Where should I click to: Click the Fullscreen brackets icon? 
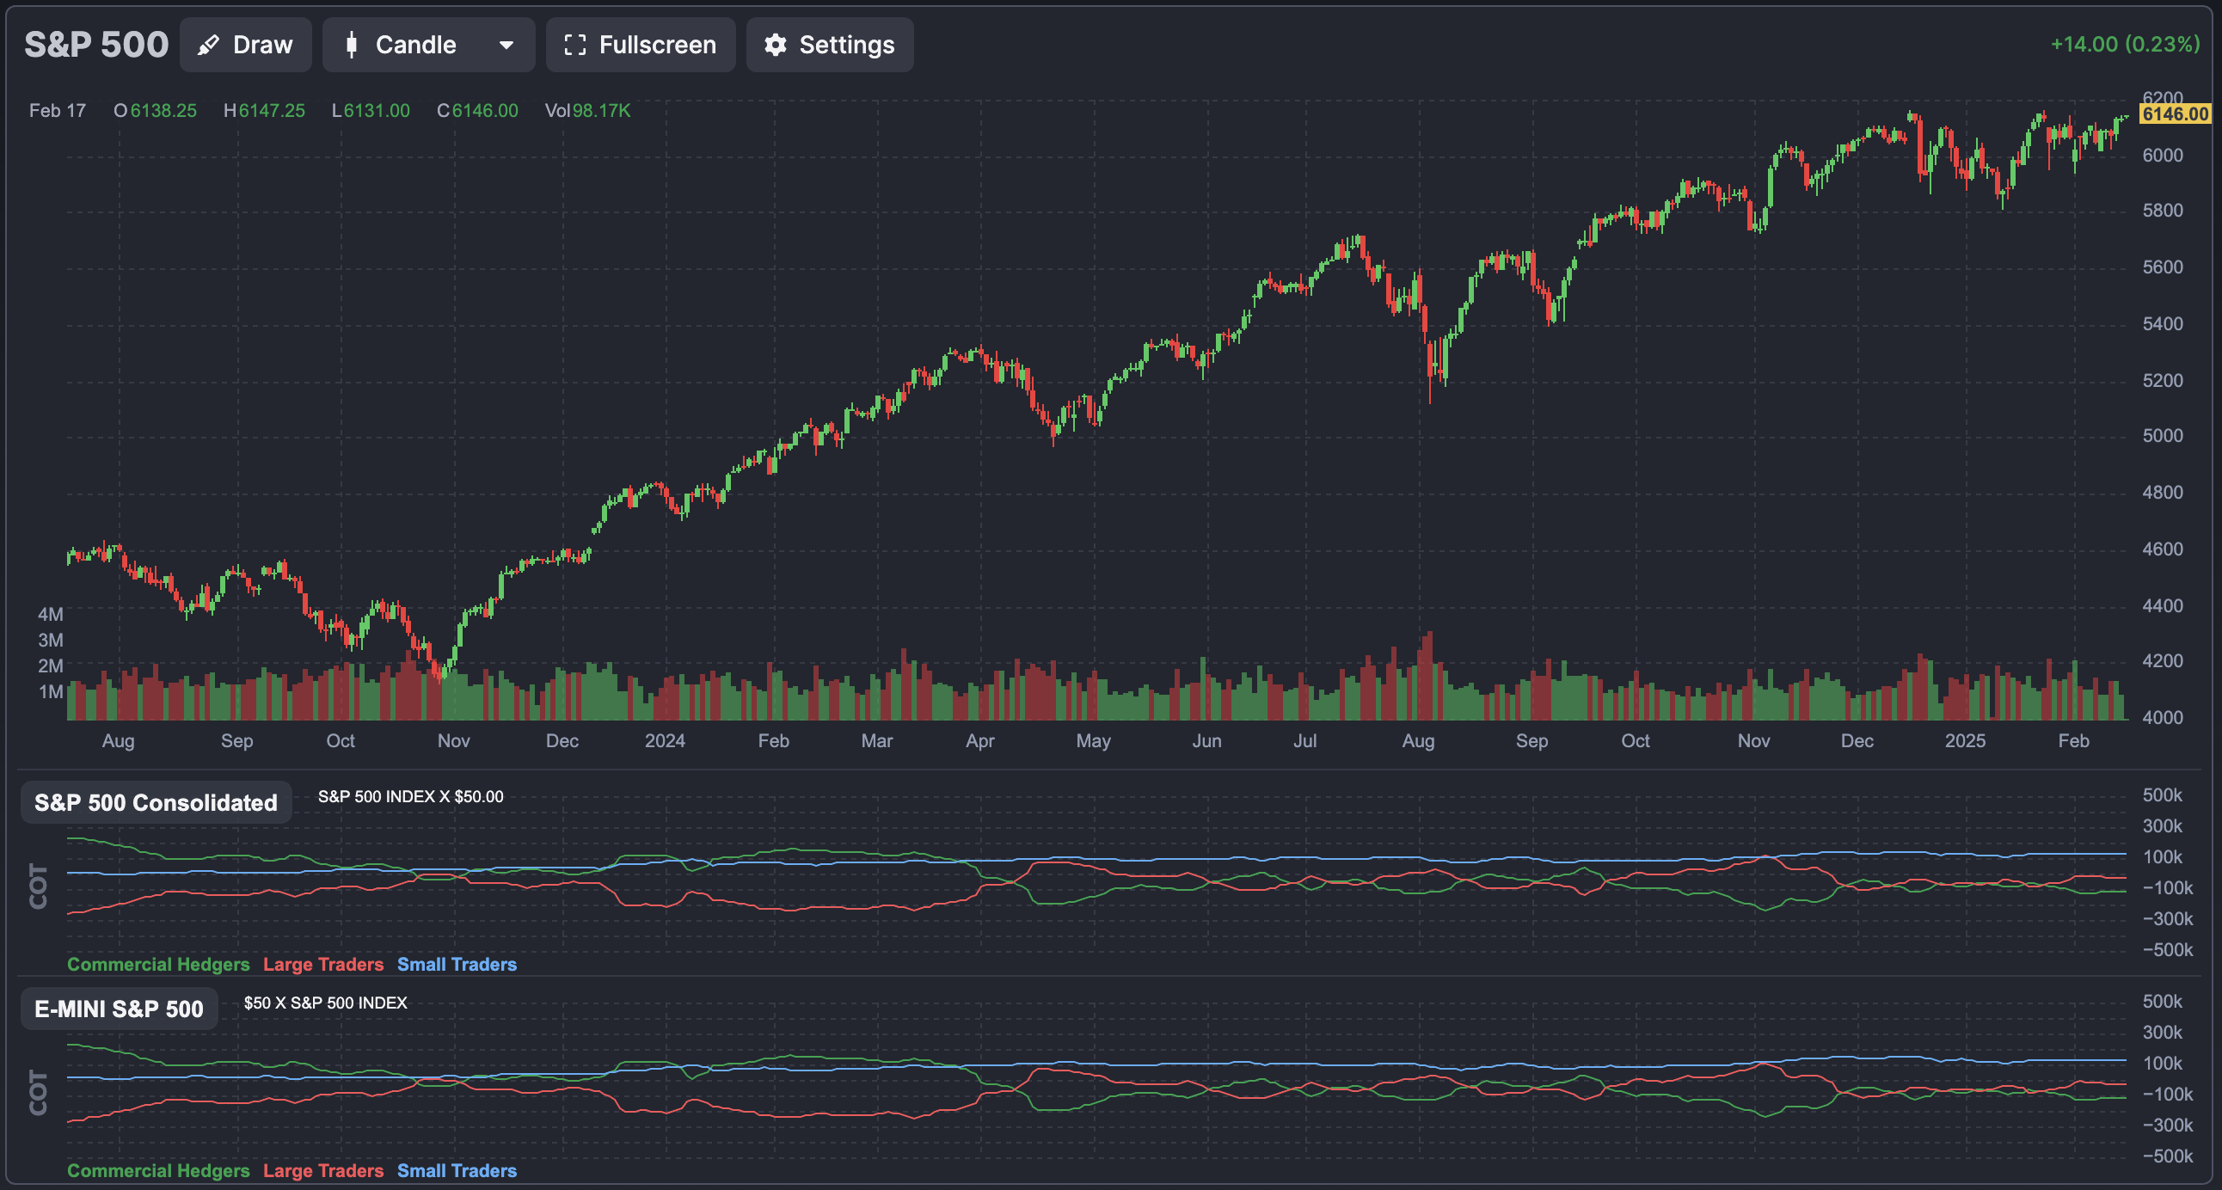[x=574, y=45]
